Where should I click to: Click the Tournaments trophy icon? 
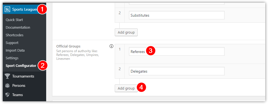pos(7,76)
